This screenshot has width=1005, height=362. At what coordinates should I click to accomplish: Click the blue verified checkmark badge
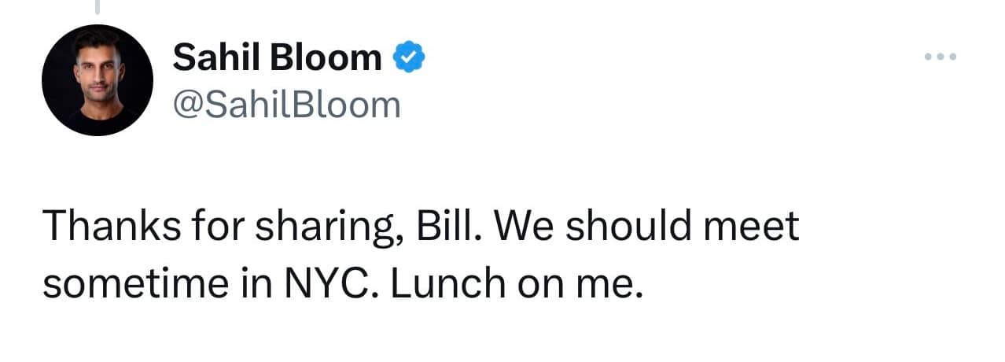pyautogui.click(x=409, y=57)
